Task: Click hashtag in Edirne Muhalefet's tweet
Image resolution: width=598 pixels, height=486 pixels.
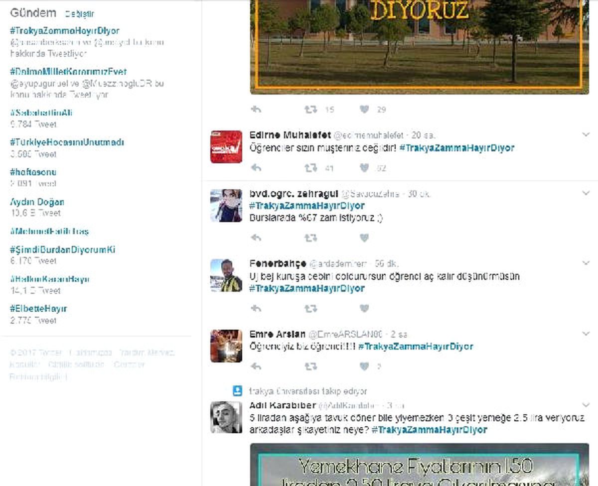Action: coord(457,148)
